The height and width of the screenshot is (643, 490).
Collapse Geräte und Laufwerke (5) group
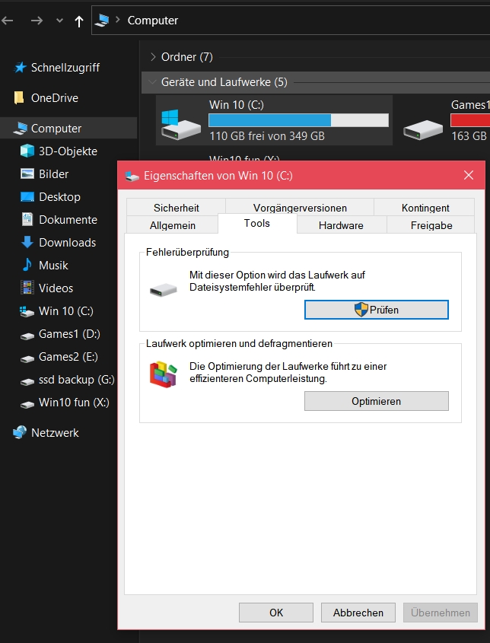click(152, 82)
